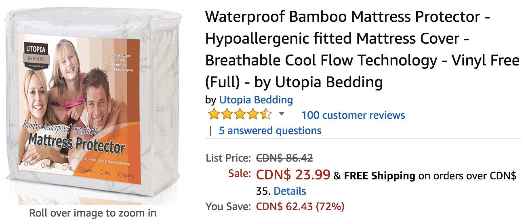Click the first gold star
This screenshot has width=526, height=223.
point(214,115)
